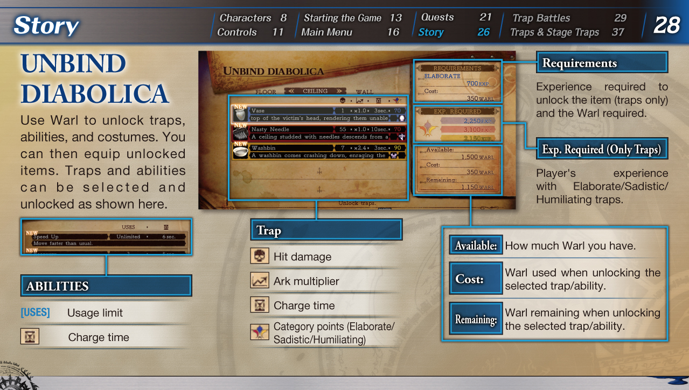The image size is (689, 390).
Task: Jump to the Characters section, page 8
Action: pyautogui.click(x=253, y=18)
